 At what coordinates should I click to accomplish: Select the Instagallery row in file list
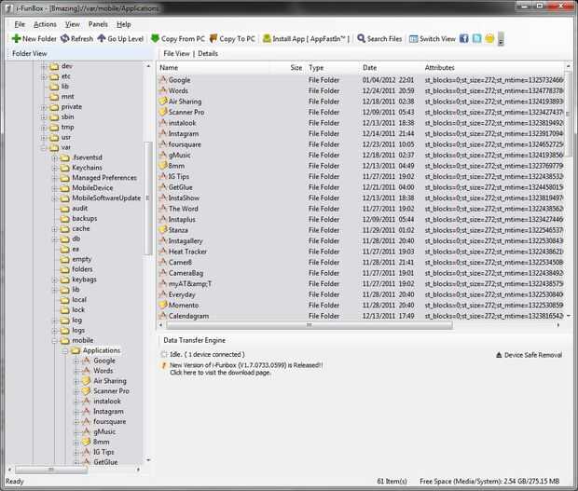click(x=361, y=240)
